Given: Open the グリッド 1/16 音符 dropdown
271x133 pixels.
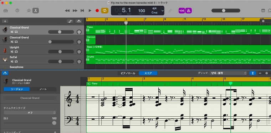Looking at the screenshot, I should coord(228,73).
